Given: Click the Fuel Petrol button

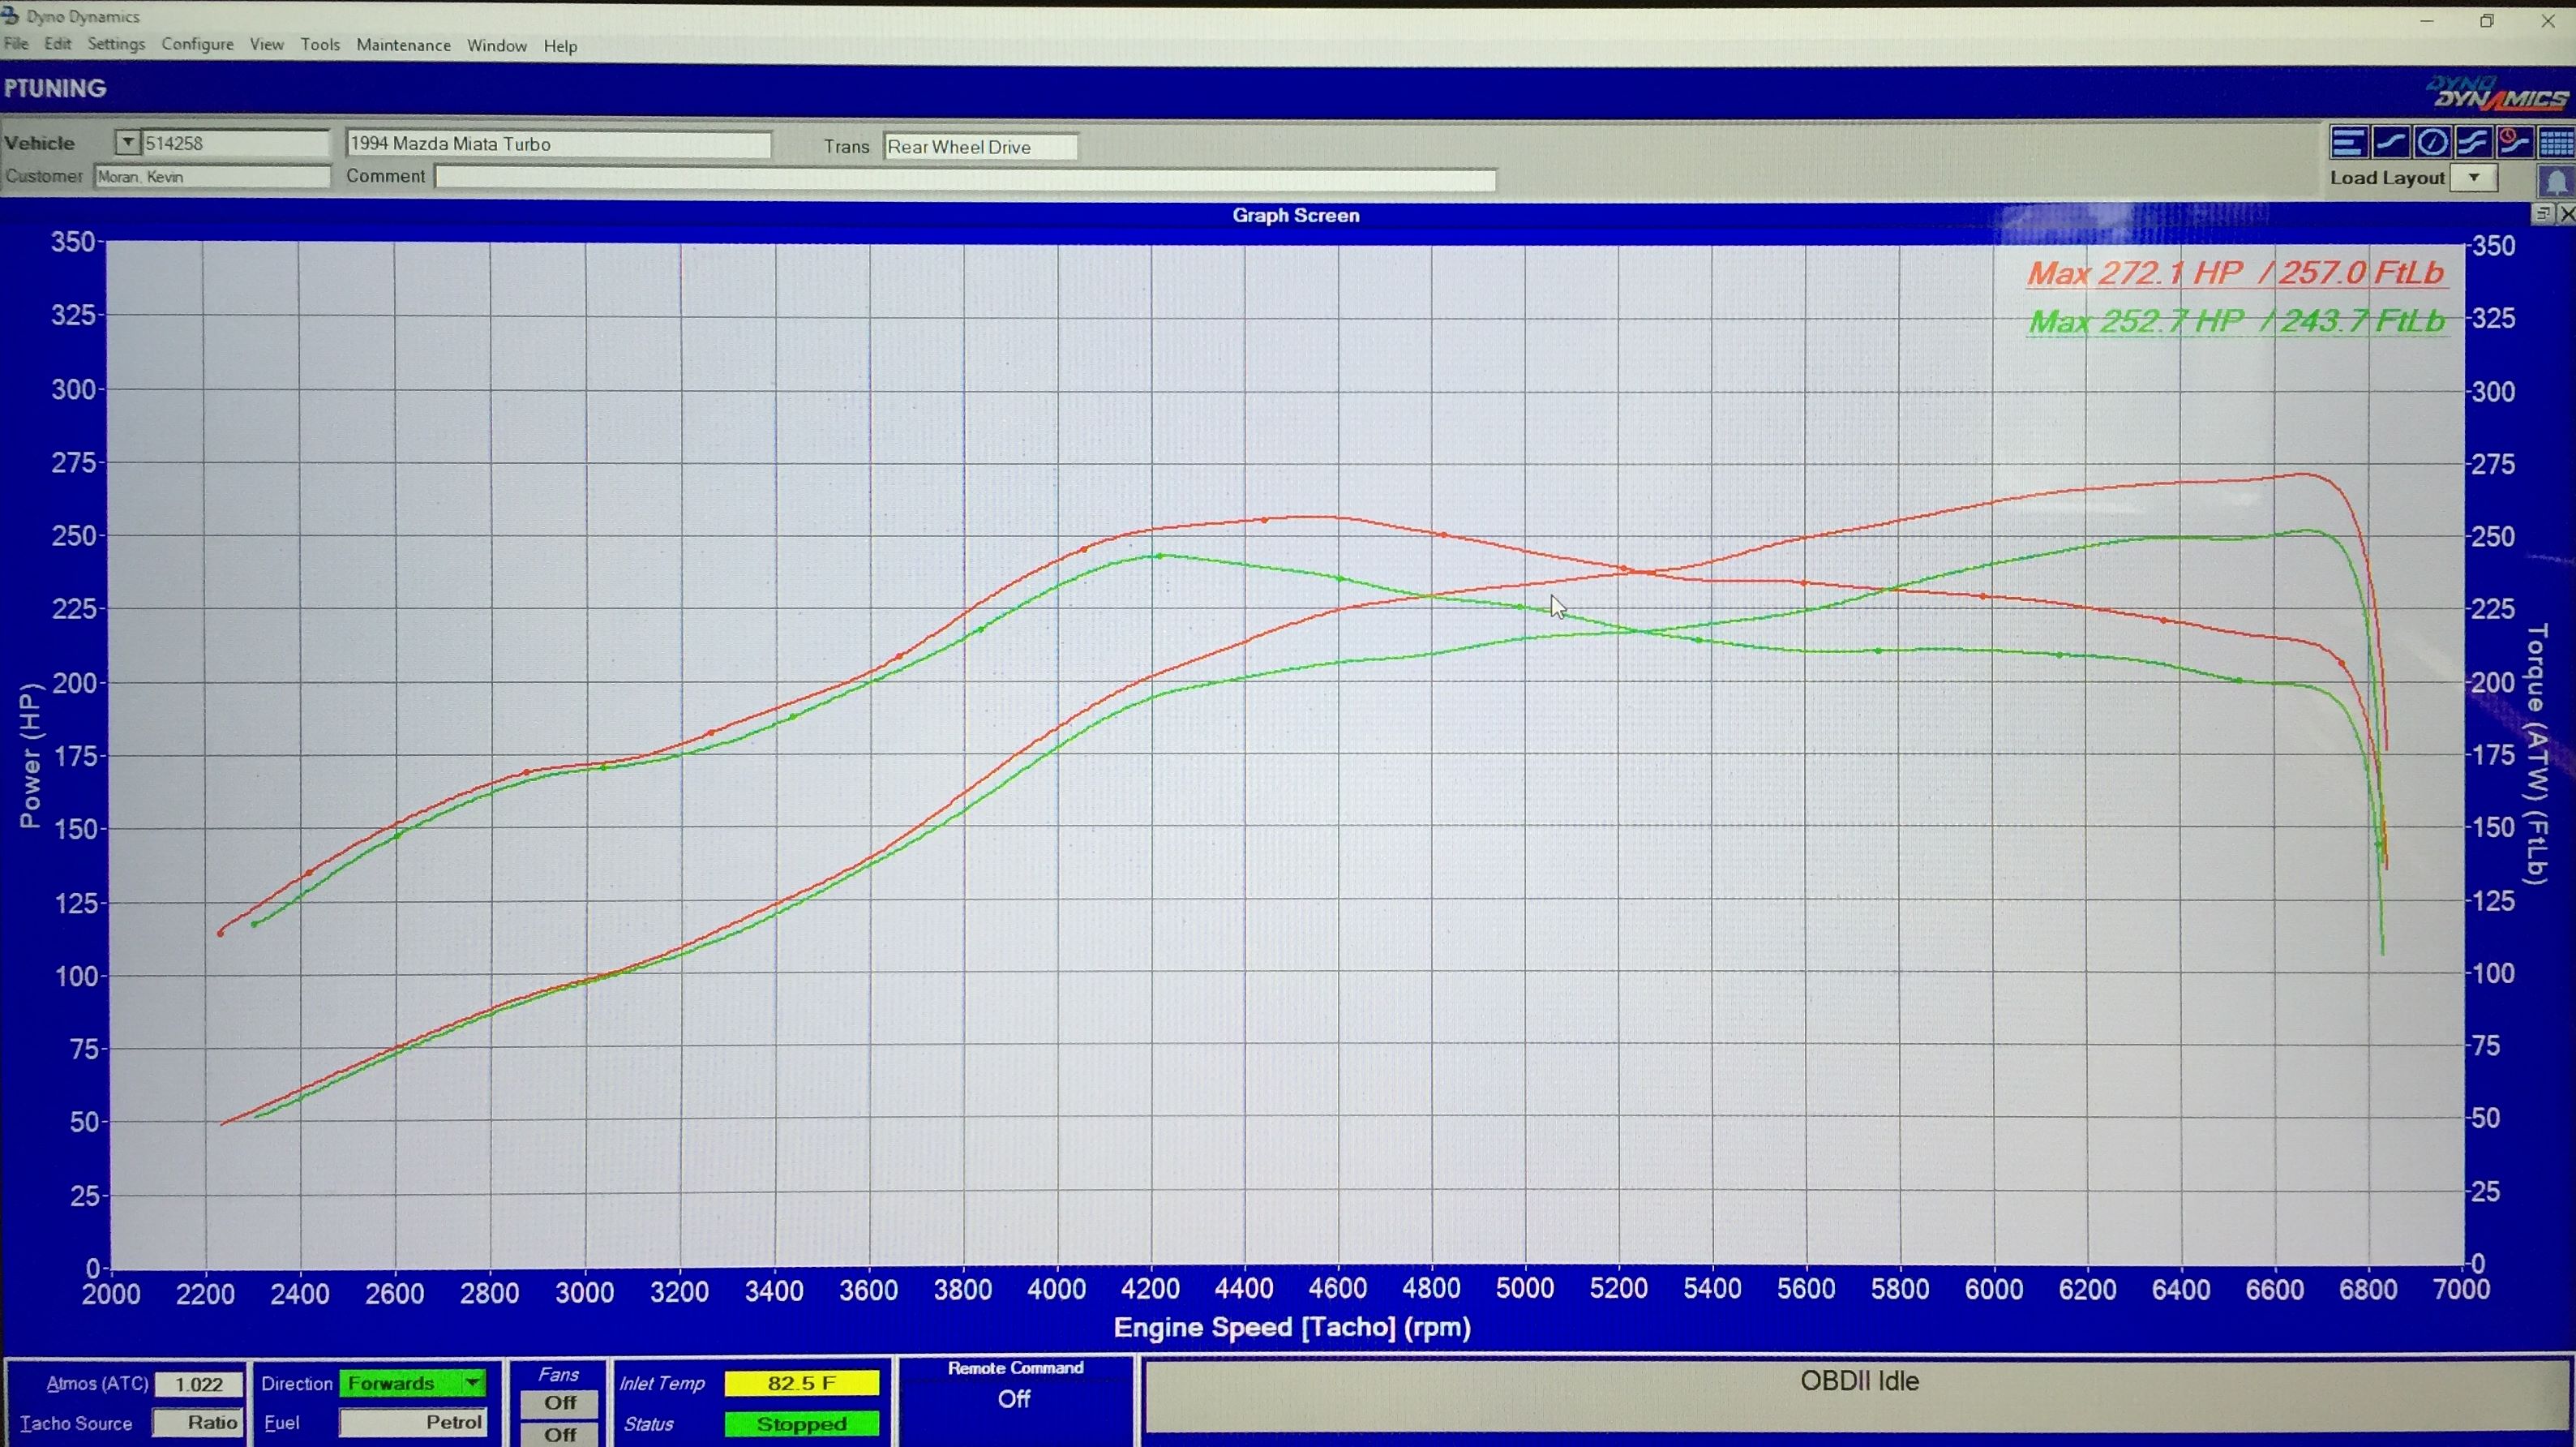Looking at the screenshot, I should pos(412,1422).
